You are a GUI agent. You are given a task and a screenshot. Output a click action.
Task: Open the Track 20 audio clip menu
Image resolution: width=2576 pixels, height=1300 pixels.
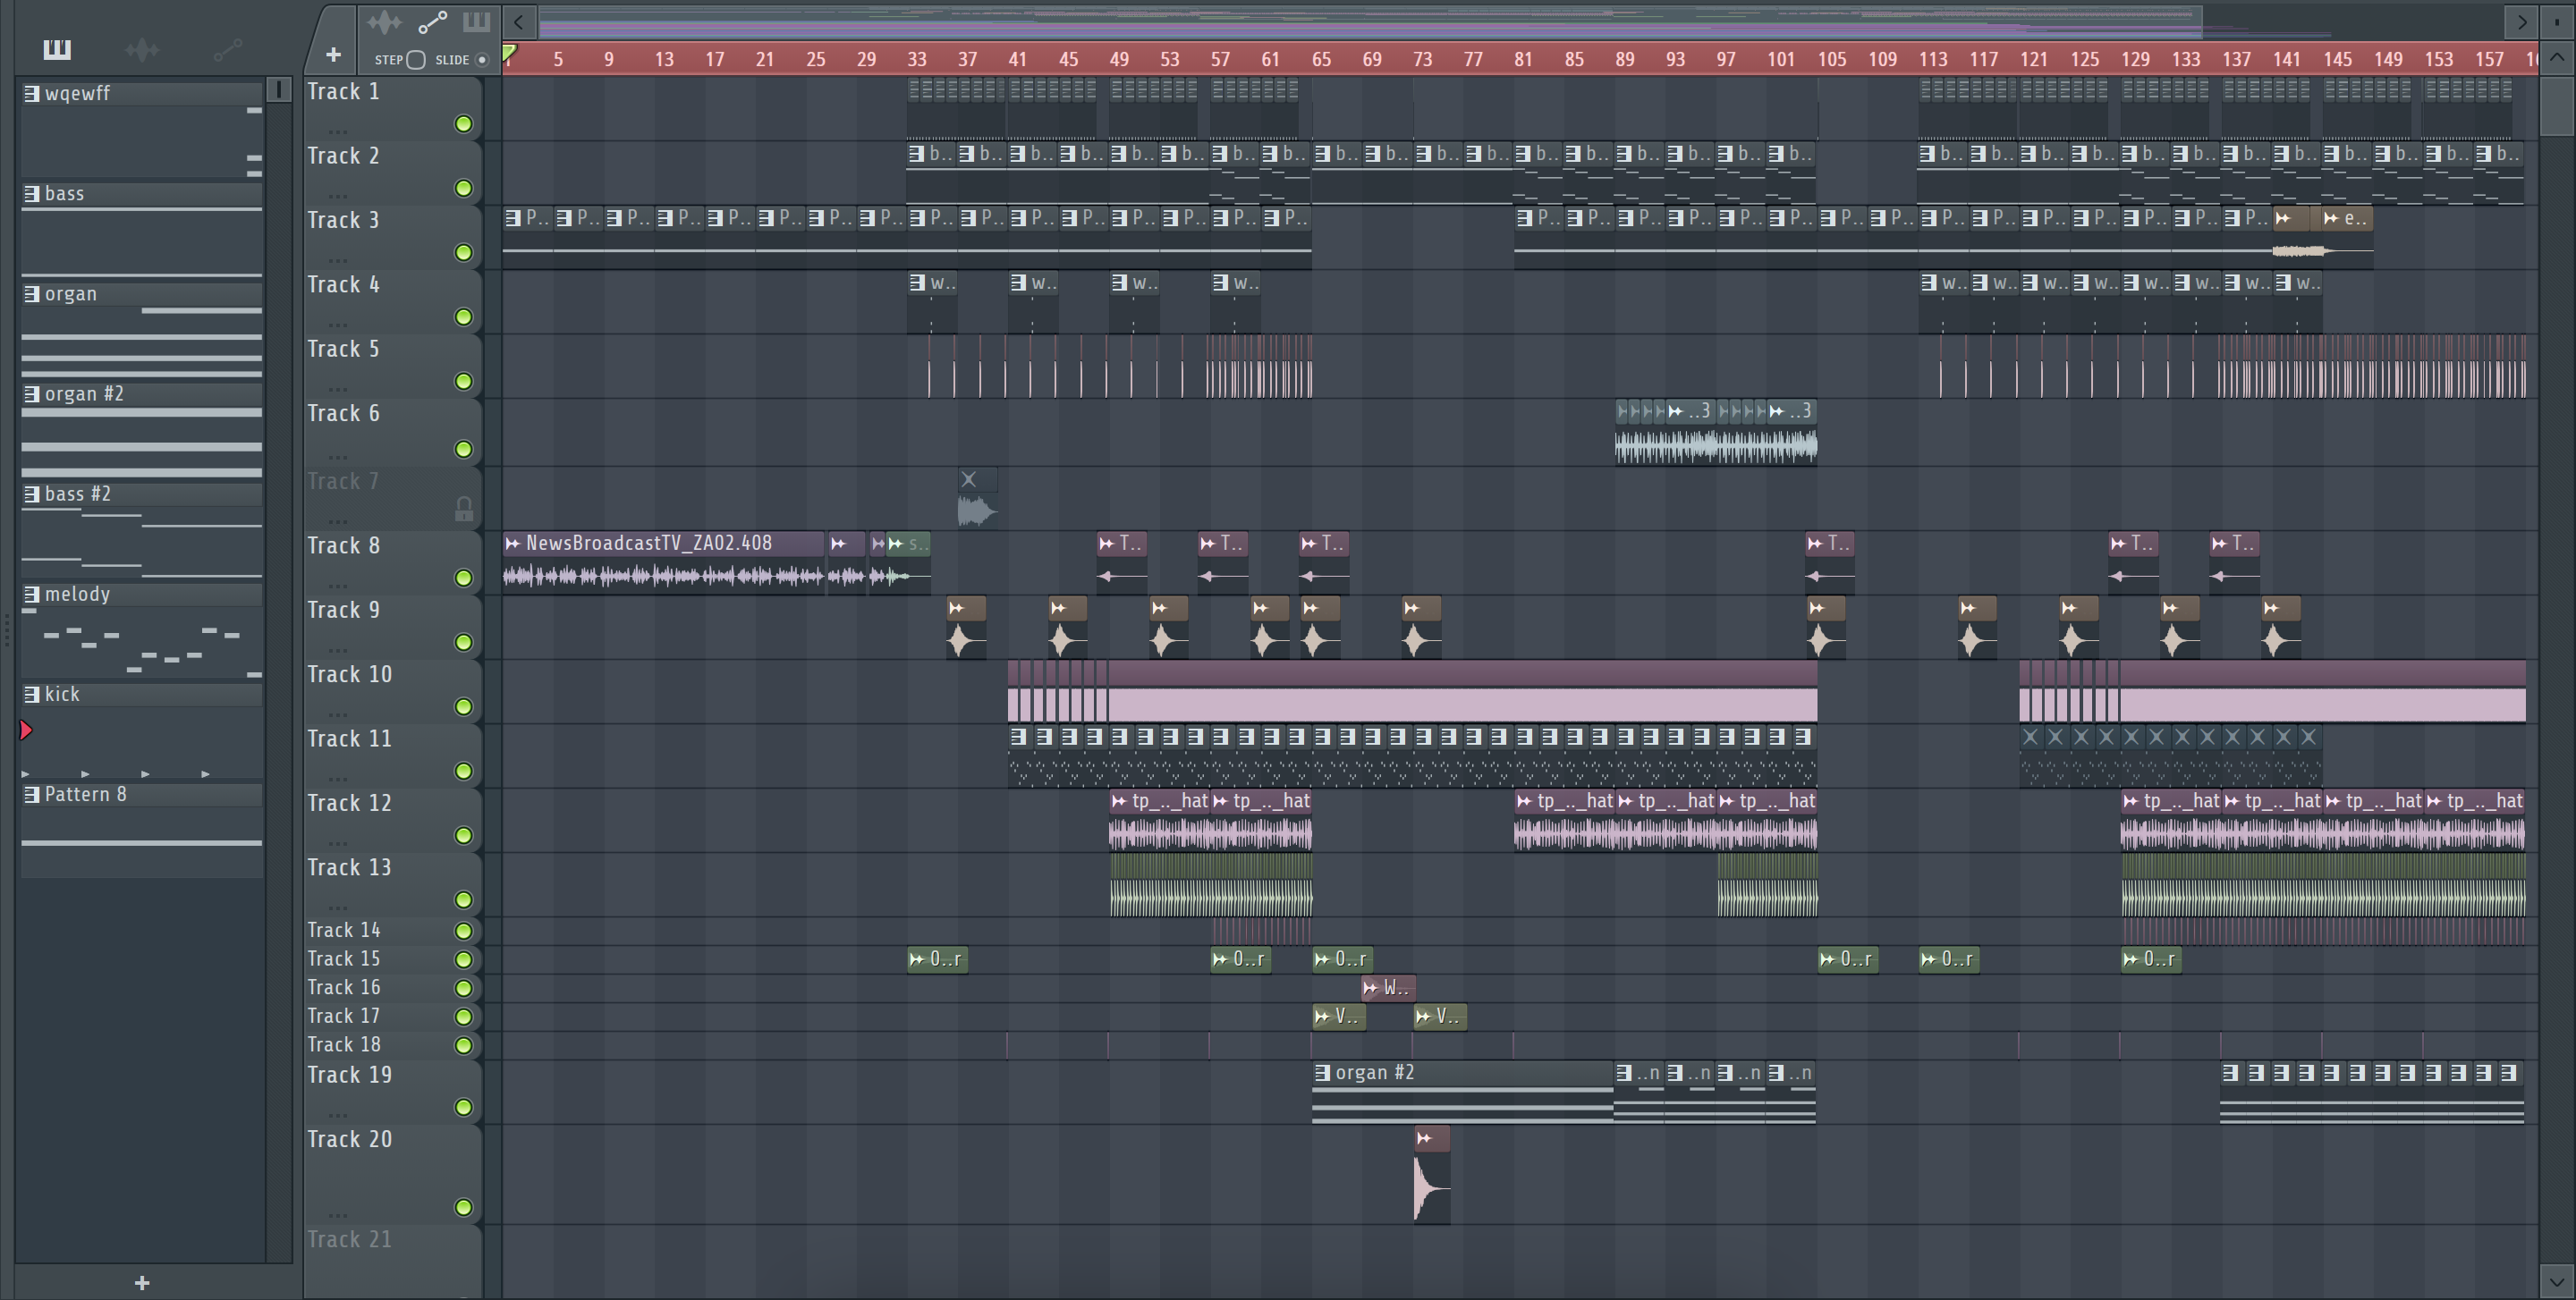1424,1138
